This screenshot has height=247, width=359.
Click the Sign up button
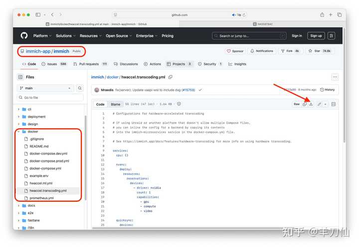[x=316, y=36]
